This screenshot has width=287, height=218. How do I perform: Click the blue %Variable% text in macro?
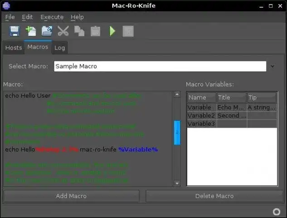(x=138, y=149)
